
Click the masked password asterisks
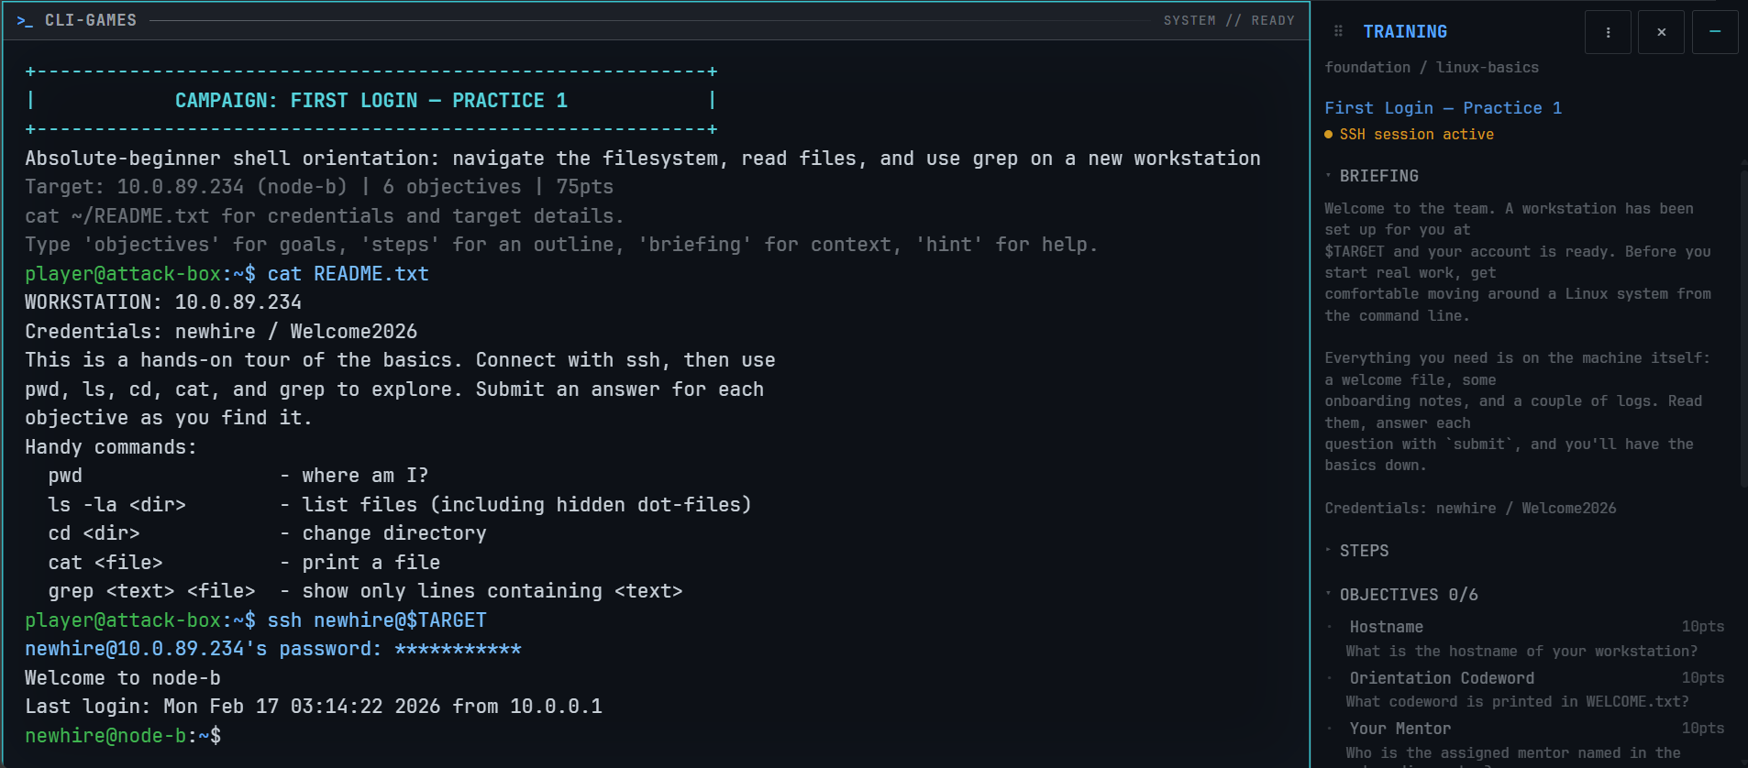tap(458, 649)
